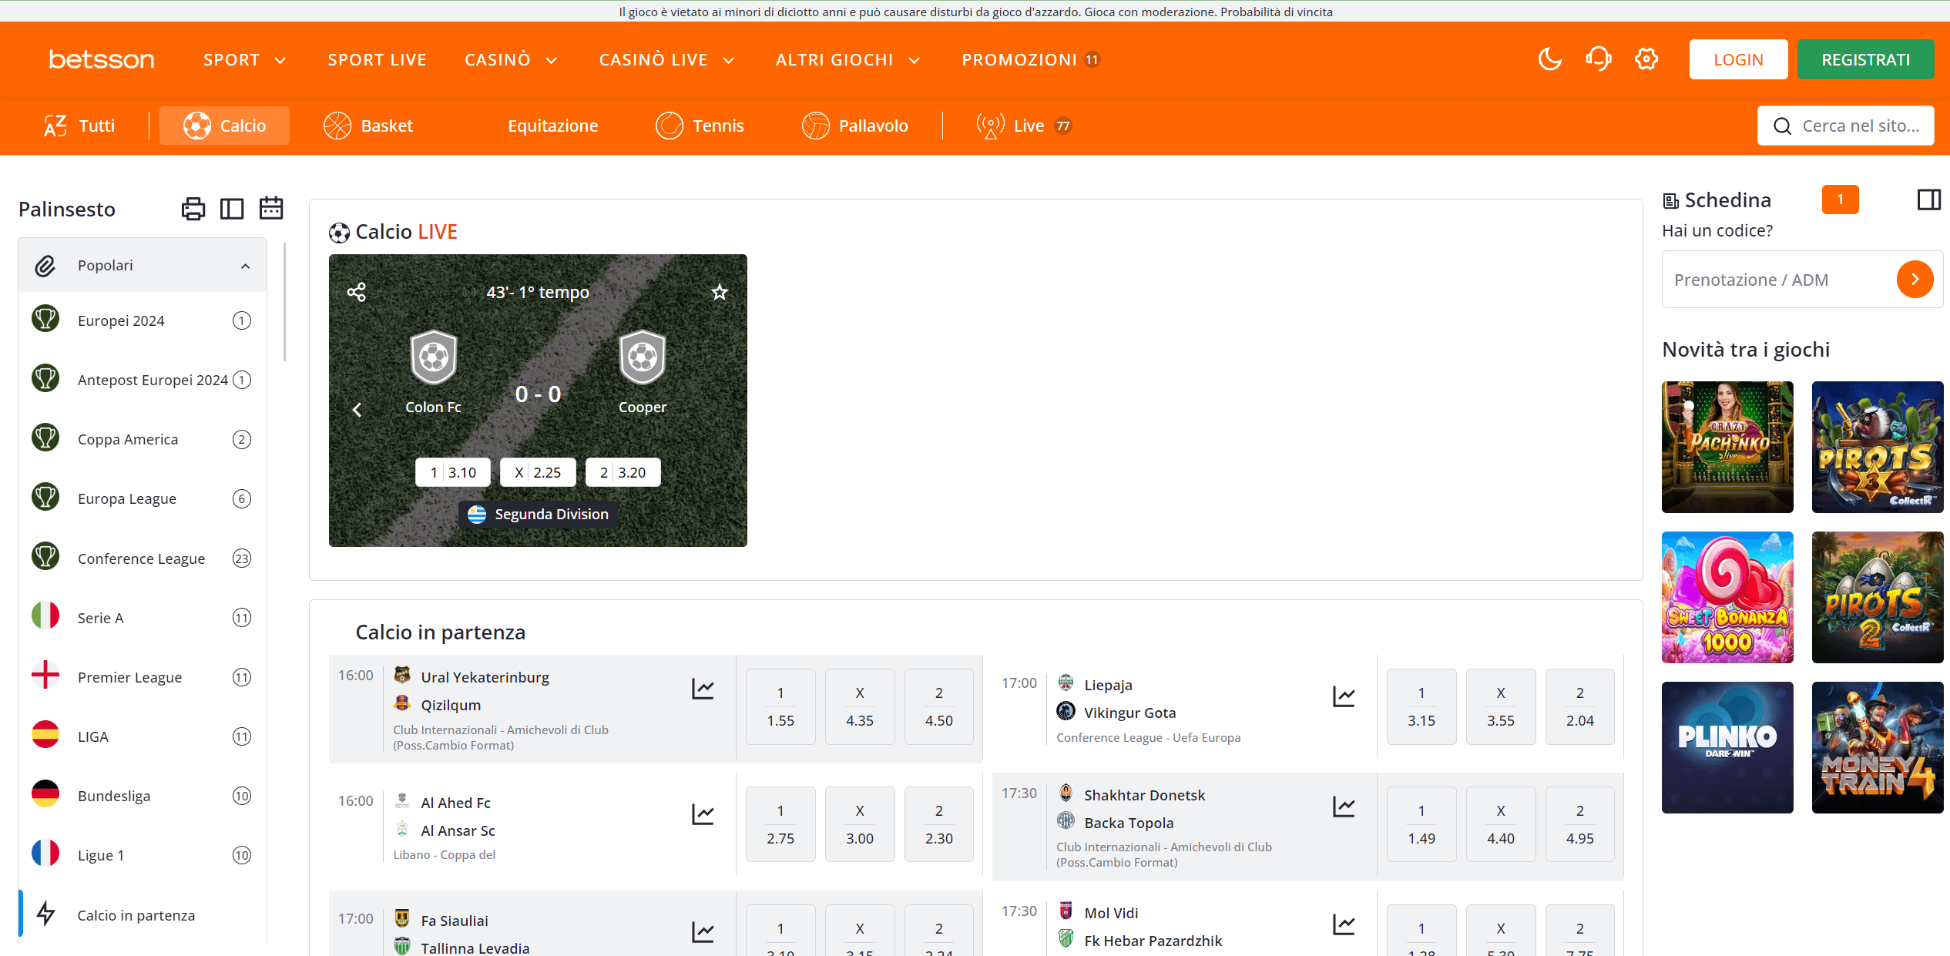This screenshot has height=956, width=1950.
Task: Select draw odds 3.55 Liepaja match
Action: click(1501, 706)
